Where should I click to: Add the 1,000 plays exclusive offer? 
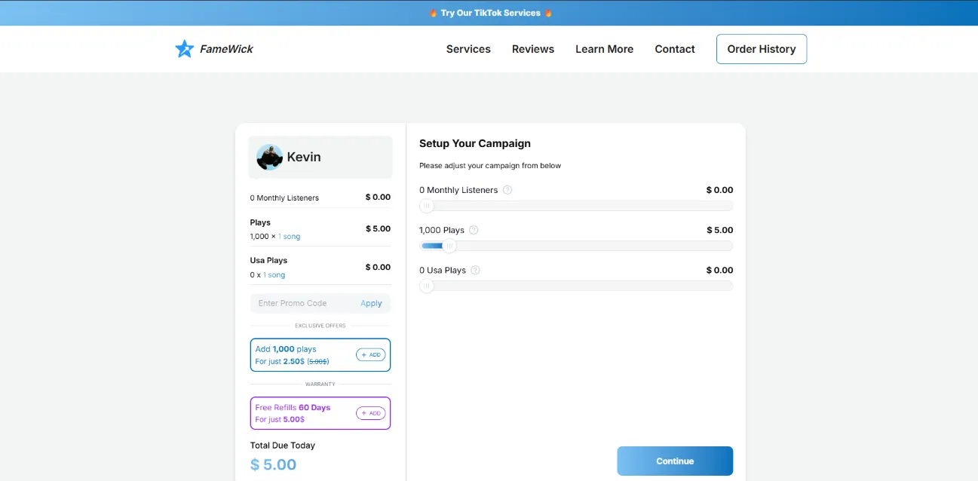[370, 354]
